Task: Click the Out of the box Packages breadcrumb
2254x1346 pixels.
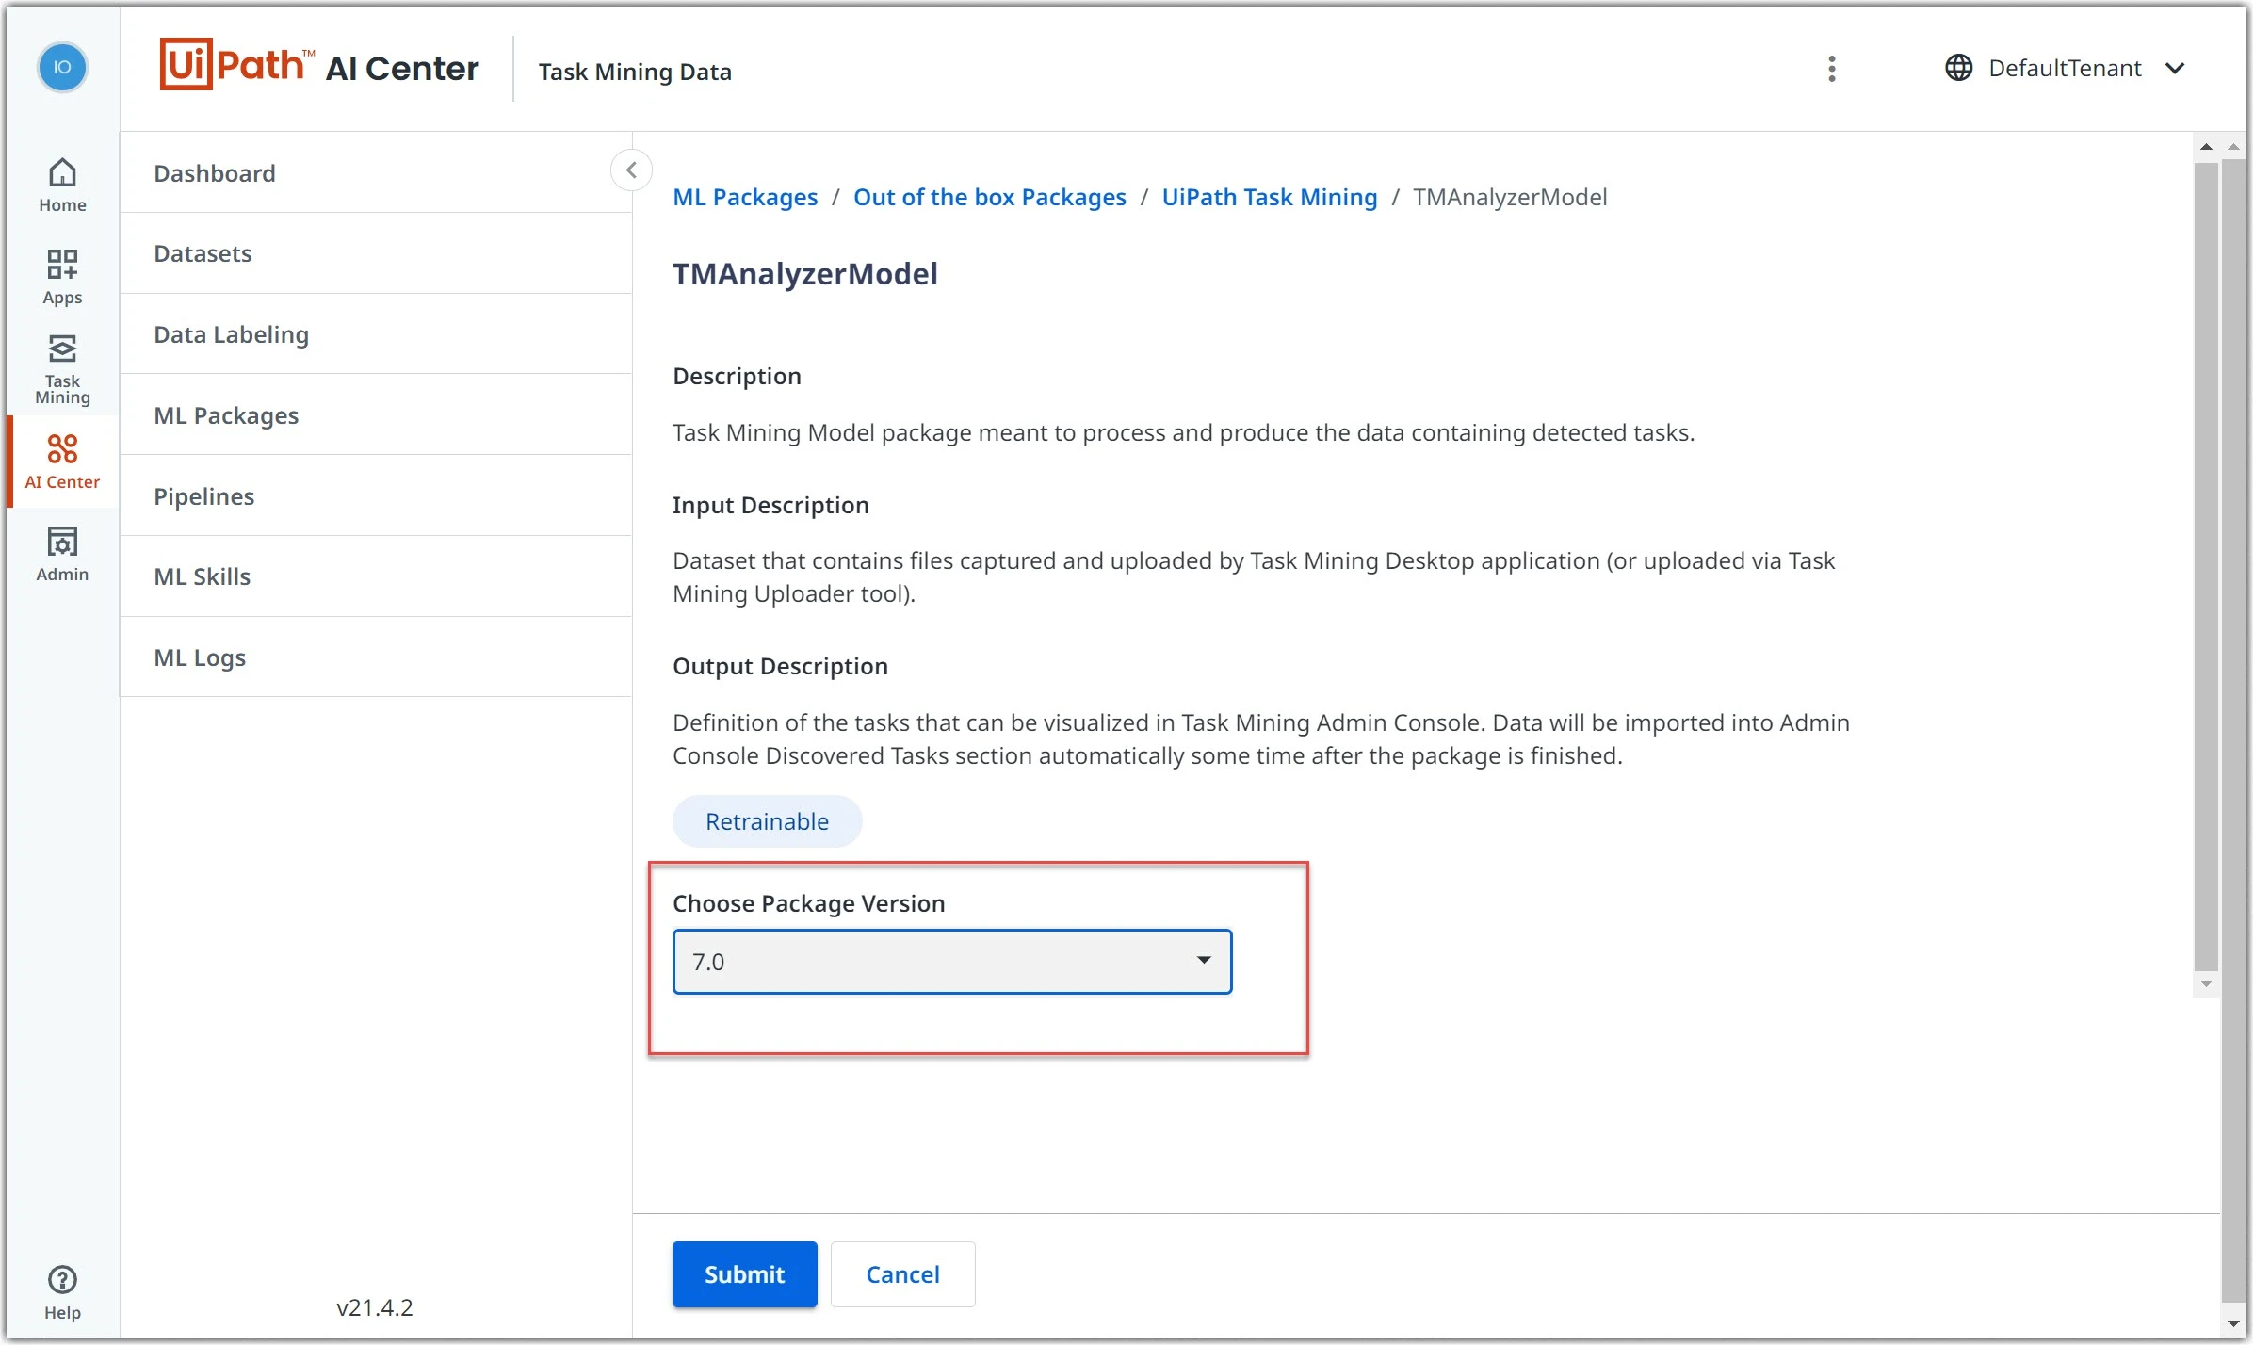Action: (x=989, y=197)
